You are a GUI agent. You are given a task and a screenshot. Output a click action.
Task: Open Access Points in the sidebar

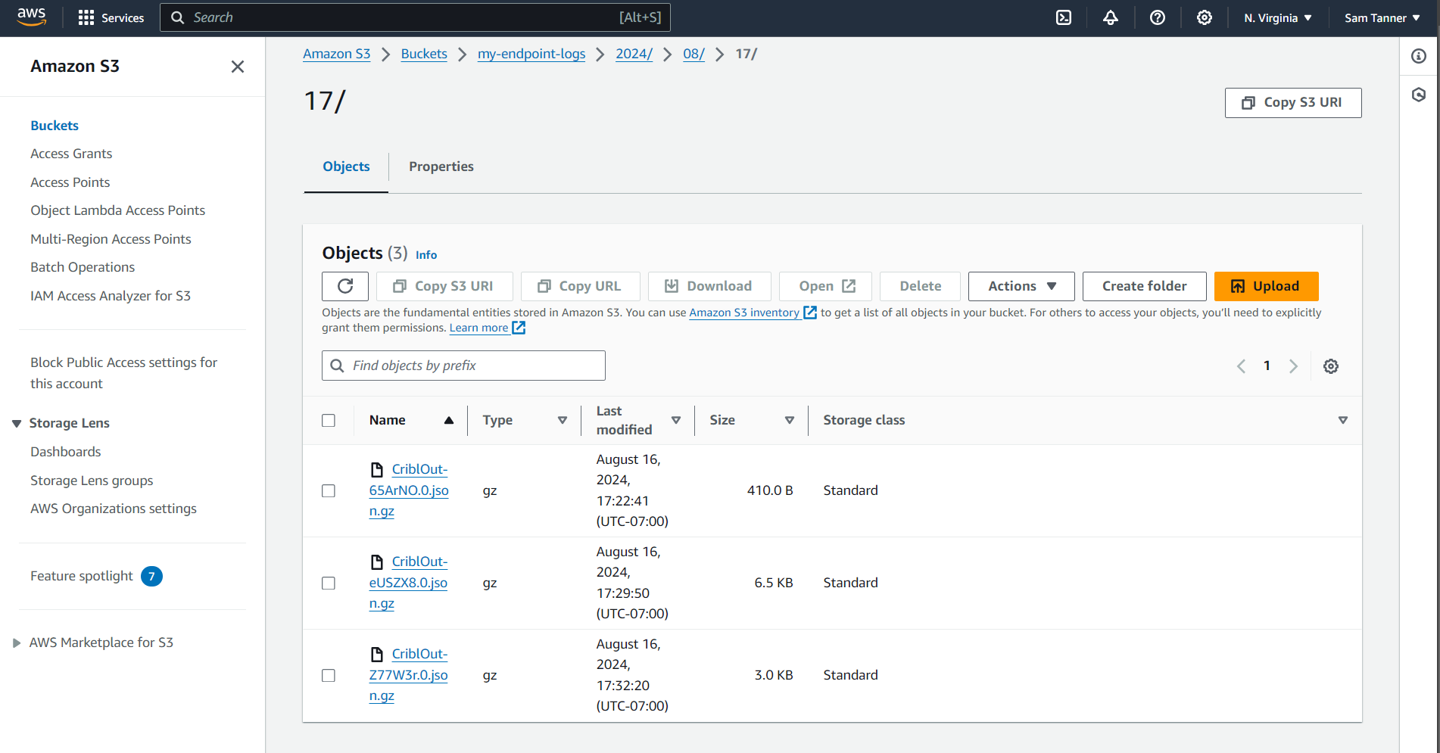(70, 182)
